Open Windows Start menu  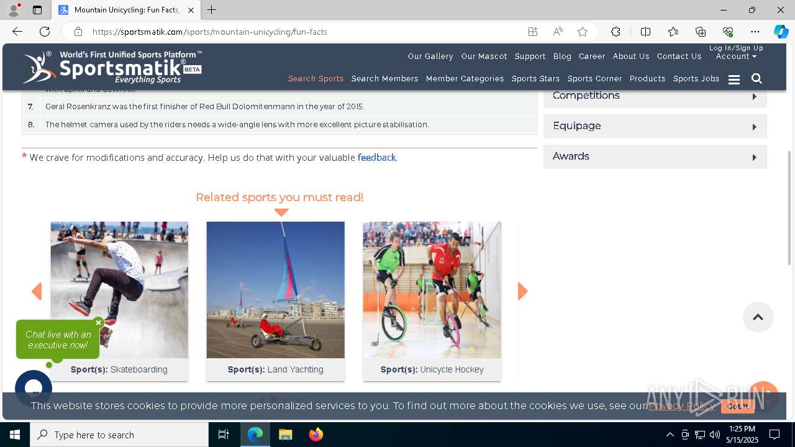pyautogui.click(x=15, y=435)
